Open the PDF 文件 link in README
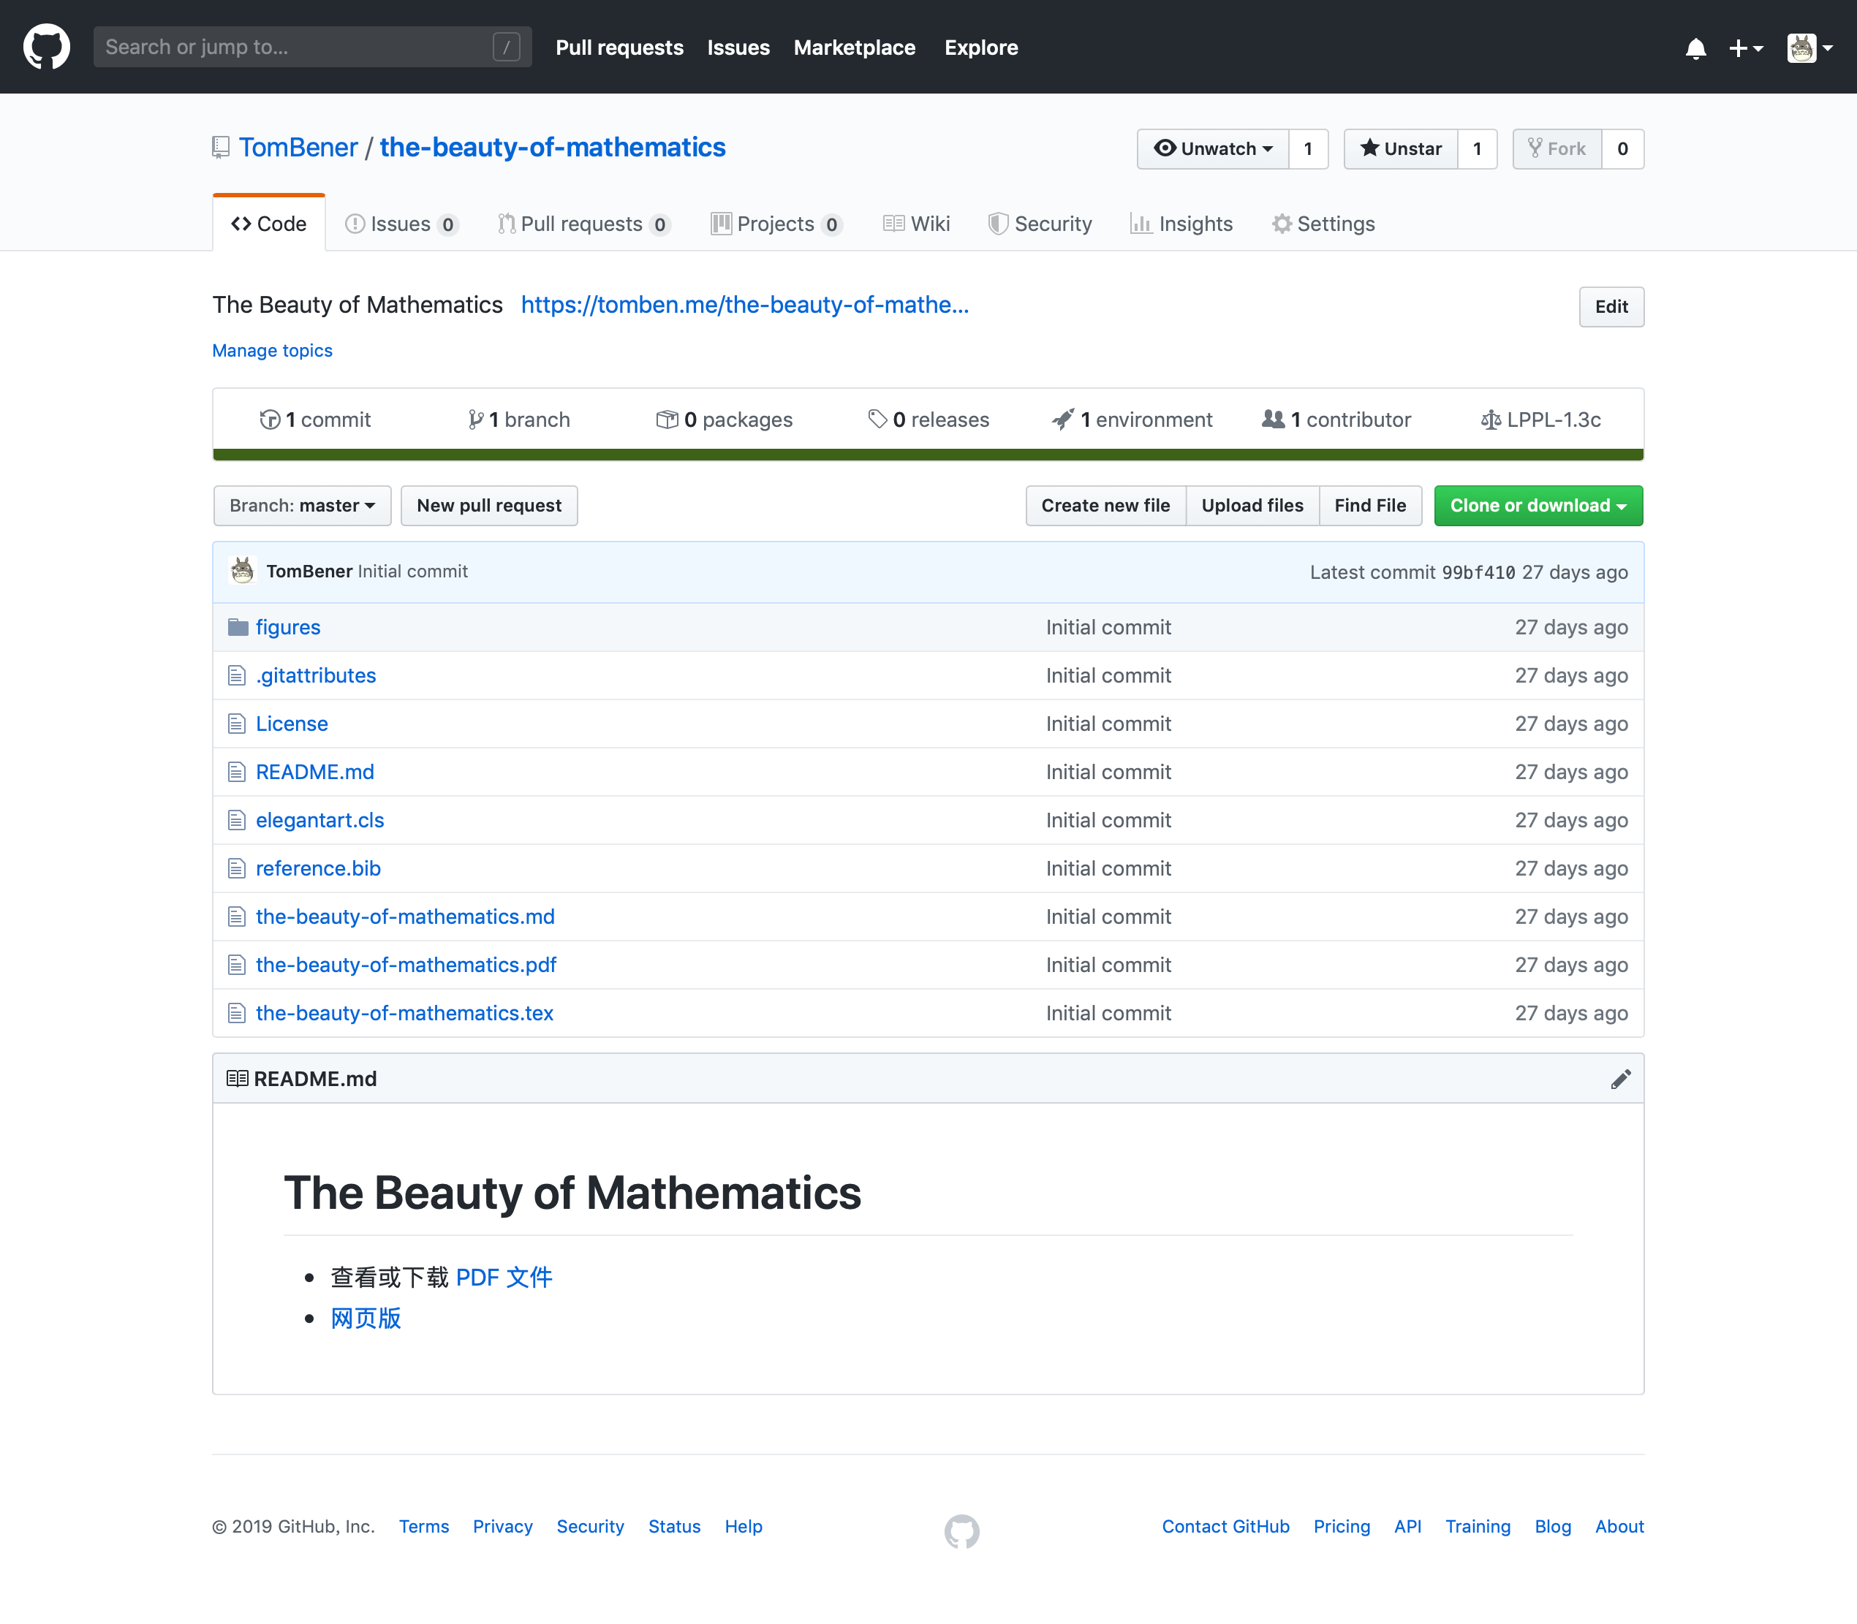1857x1624 pixels. (x=504, y=1277)
